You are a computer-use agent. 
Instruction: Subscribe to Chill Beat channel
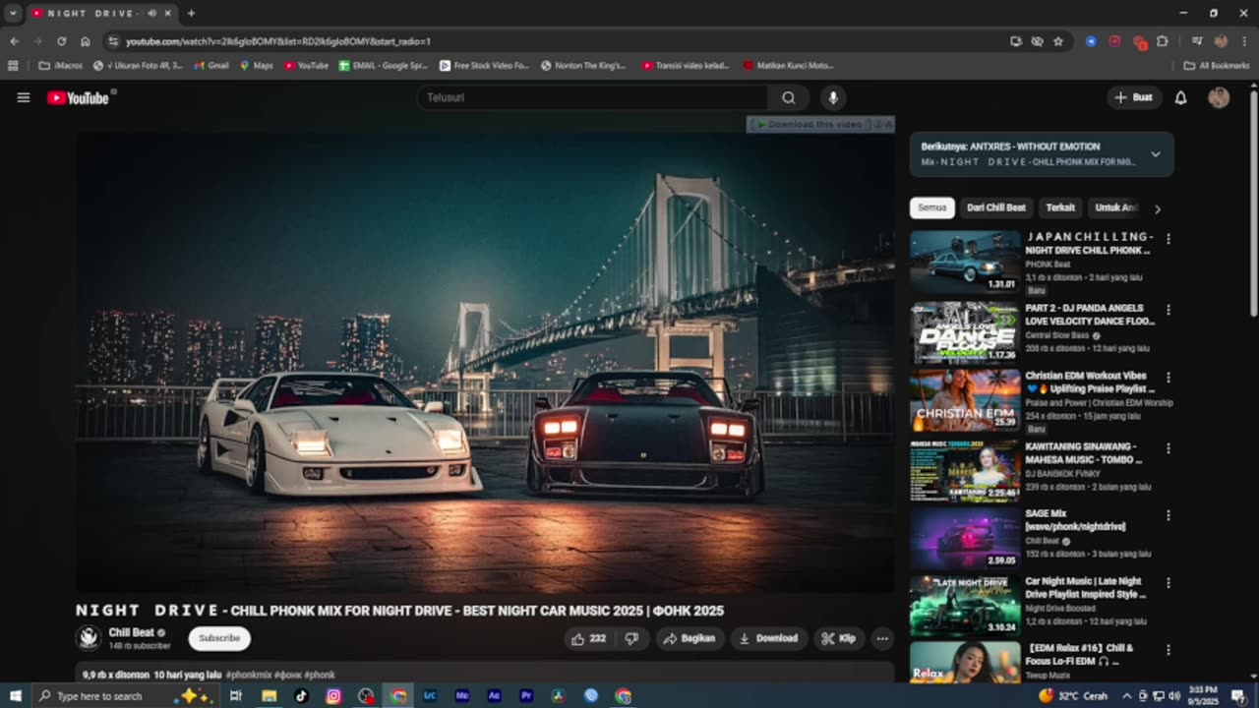click(x=219, y=638)
